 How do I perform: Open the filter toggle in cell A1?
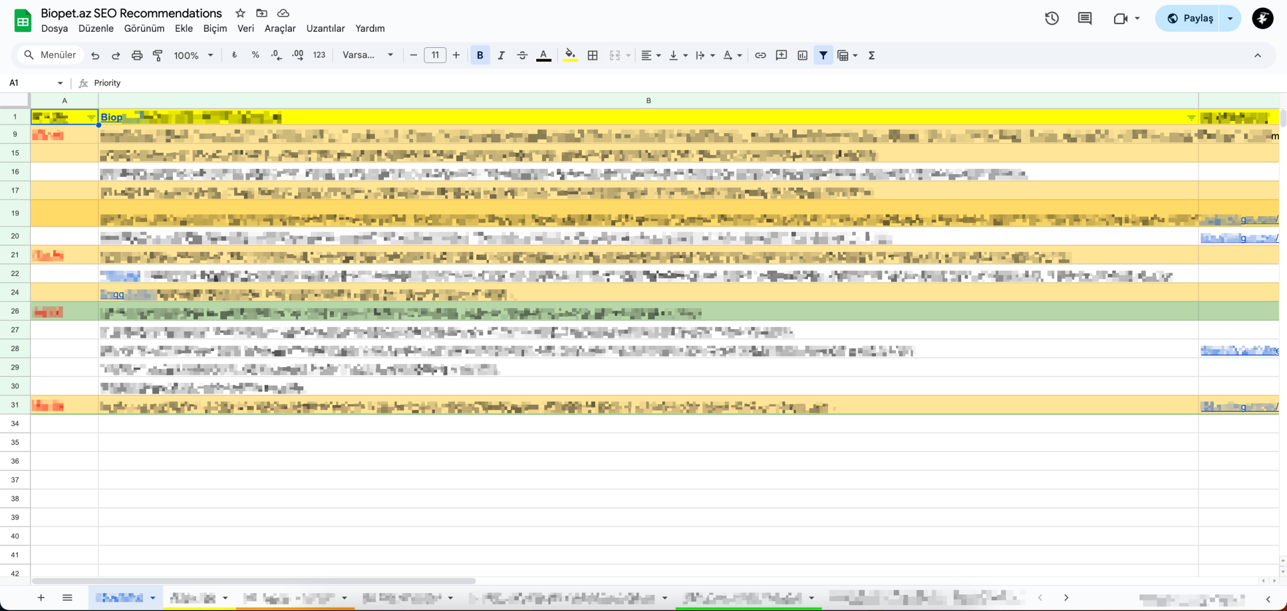tap(91, 118)
